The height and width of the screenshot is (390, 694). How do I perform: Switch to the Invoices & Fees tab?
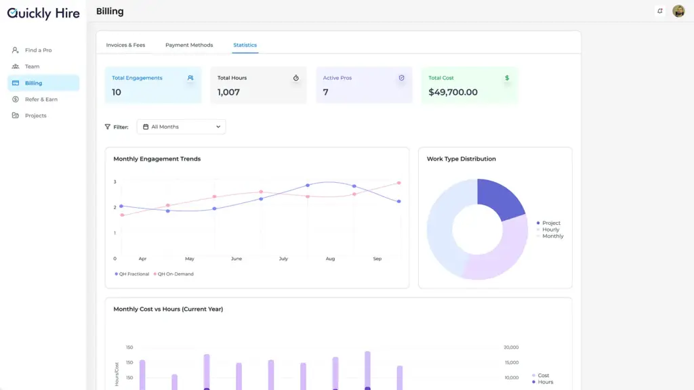(x=125, y=45)
